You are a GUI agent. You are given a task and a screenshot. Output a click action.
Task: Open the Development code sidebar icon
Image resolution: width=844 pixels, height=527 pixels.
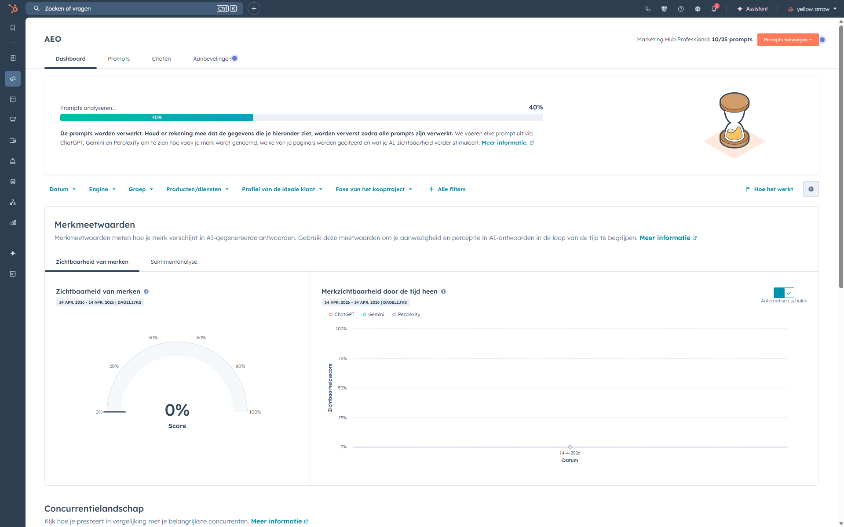pos(13,274)
